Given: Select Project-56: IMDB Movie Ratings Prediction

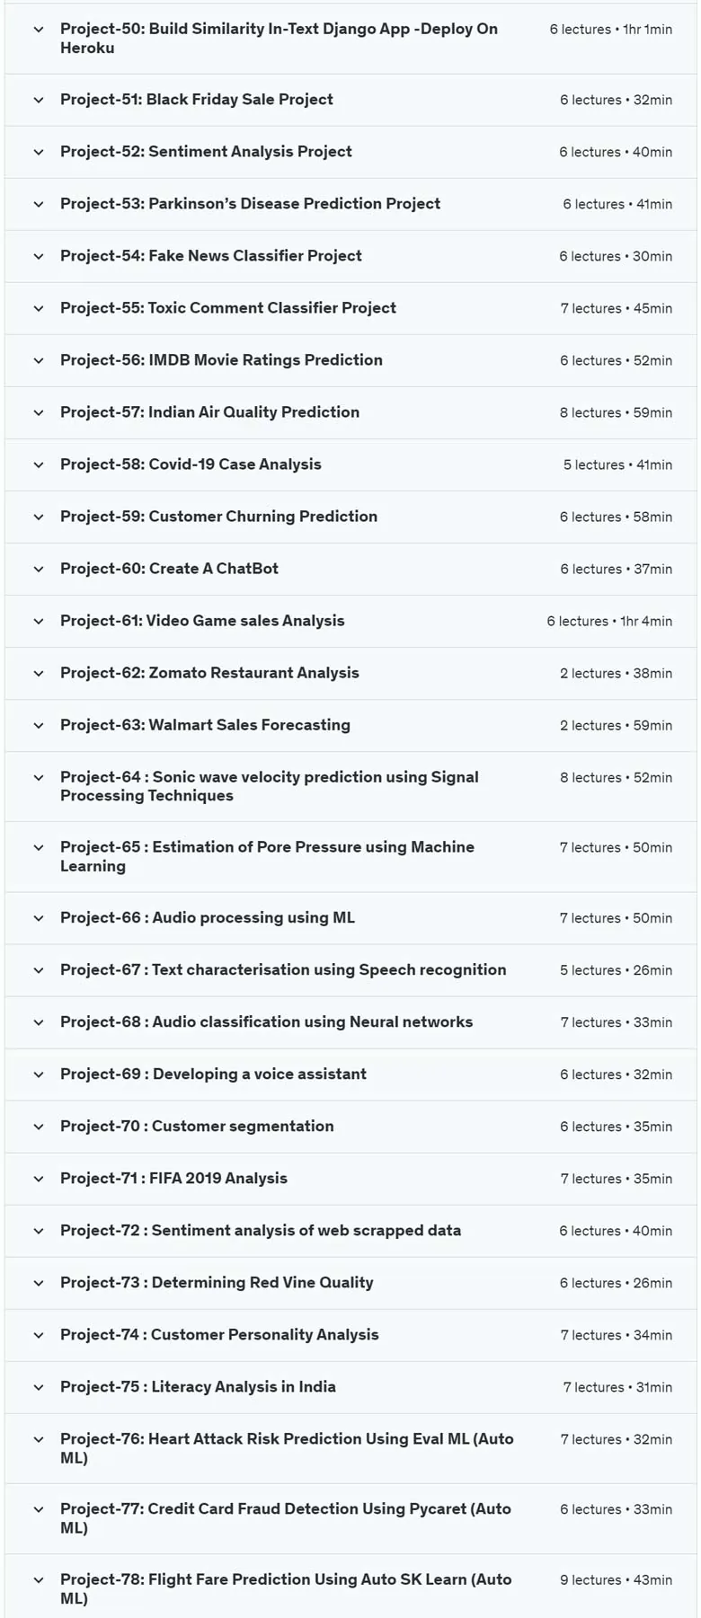Looking at the screenshot, I should 221,360.
